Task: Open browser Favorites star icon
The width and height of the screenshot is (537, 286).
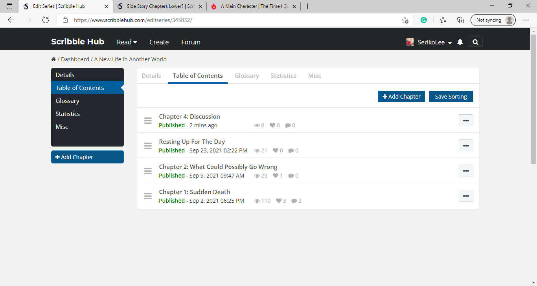Action: [443, 20]
